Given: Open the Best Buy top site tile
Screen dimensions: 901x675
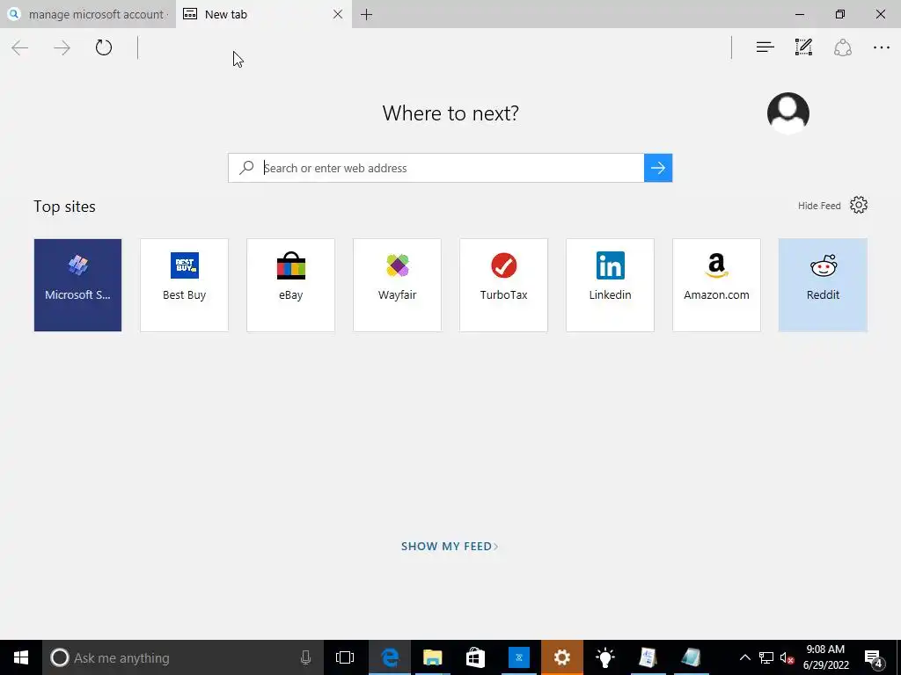Looking at the screenshot, I should (x=184, y=285).
